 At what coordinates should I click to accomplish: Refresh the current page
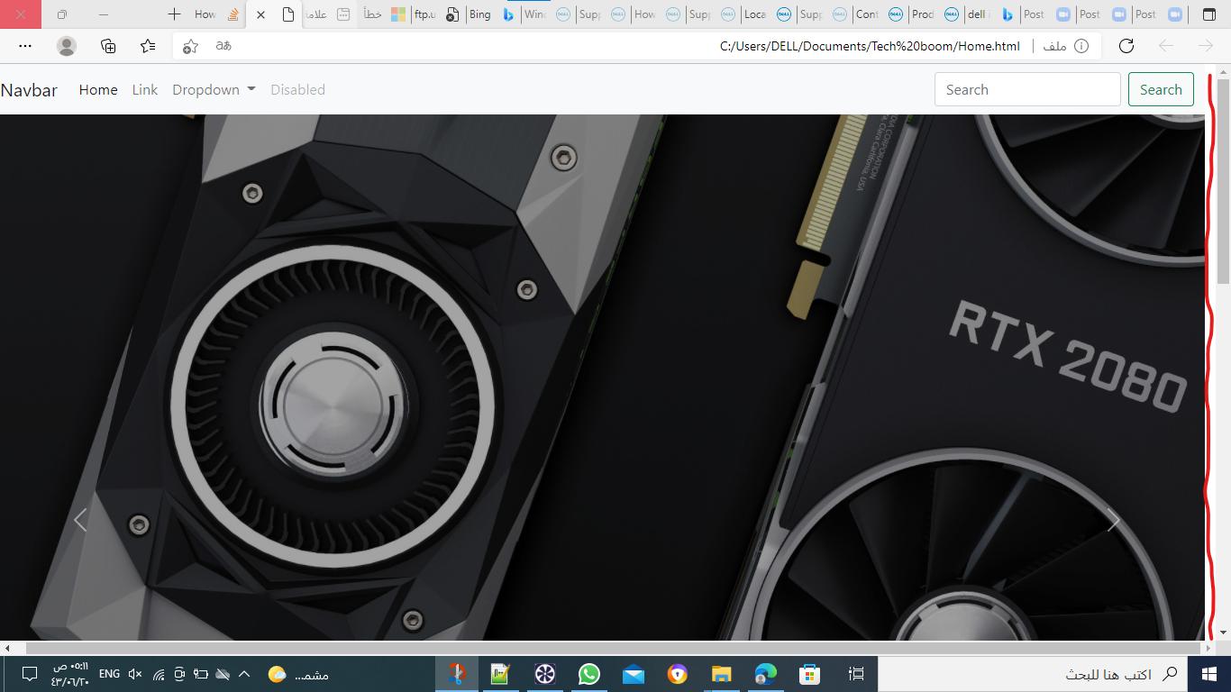pyautogui.click(x=1126, y=46)
